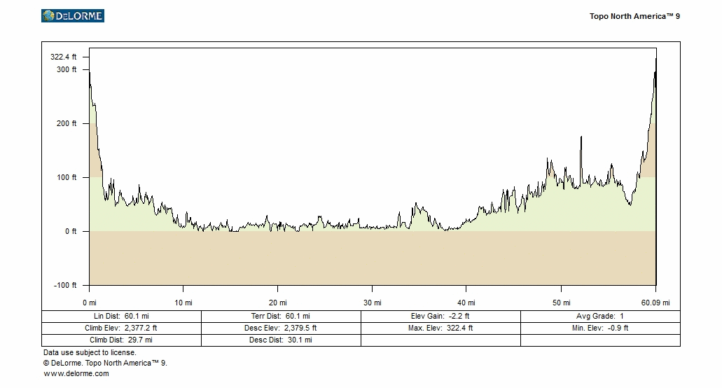Select the Max. Elev 322.4 ft cell

click(x=440, y=328)
